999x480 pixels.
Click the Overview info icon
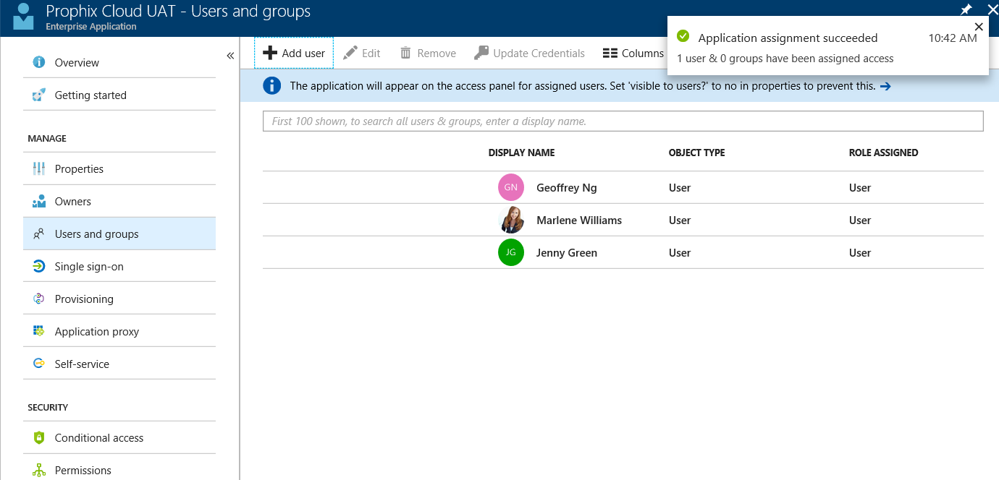(x=39, y=62)
